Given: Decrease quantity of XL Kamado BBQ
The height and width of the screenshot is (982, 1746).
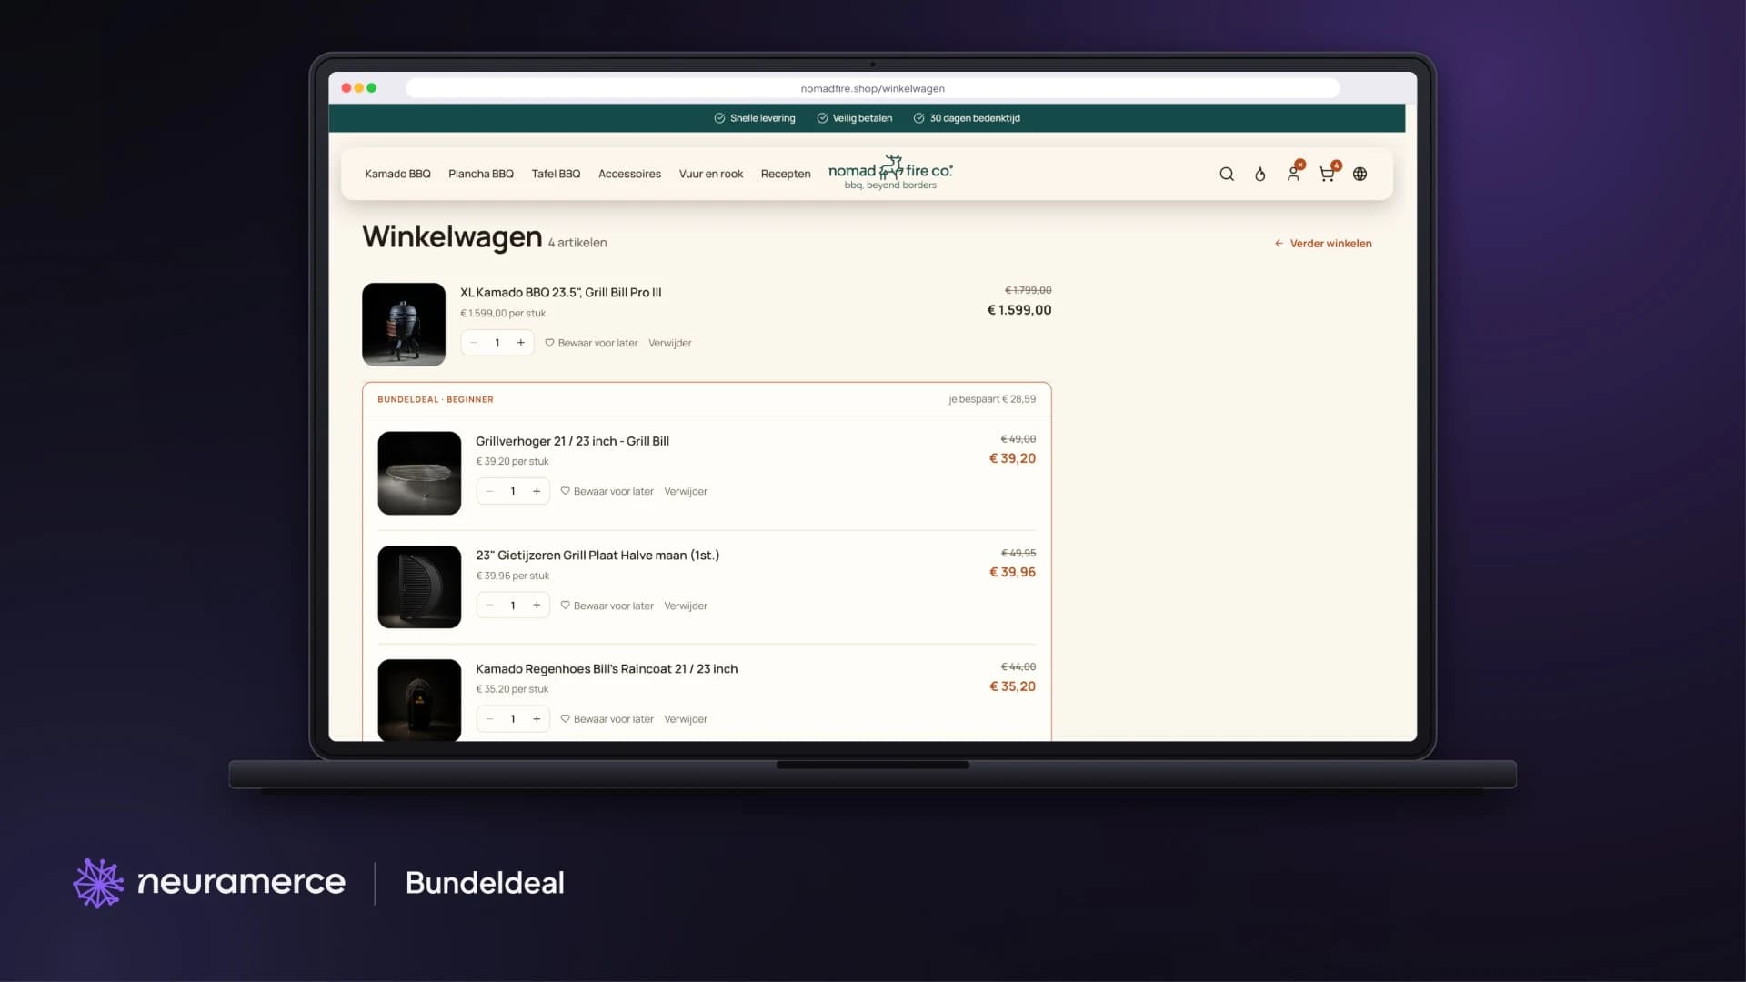Looking at the screenshot, I should point(474,343).
